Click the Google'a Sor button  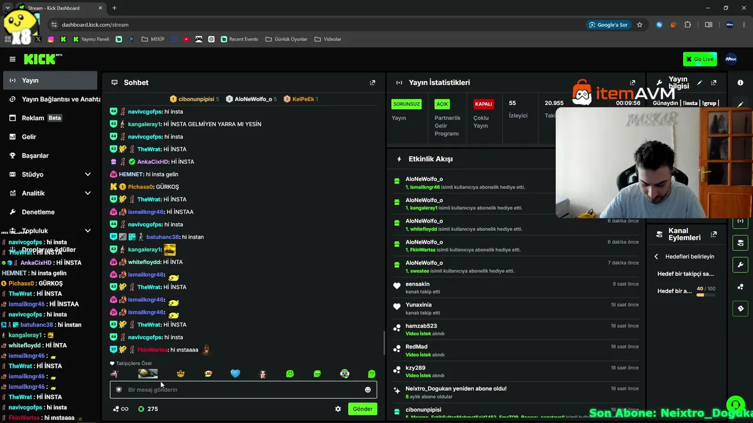(x=609, y=25)
